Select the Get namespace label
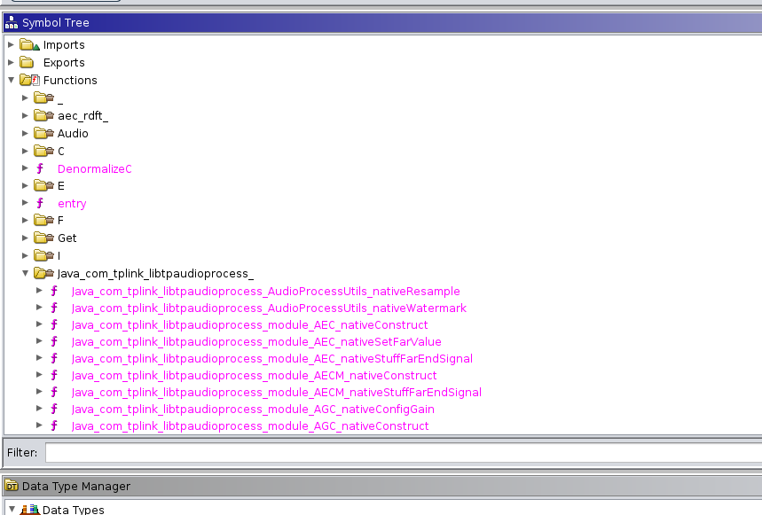 coord(67,238)
